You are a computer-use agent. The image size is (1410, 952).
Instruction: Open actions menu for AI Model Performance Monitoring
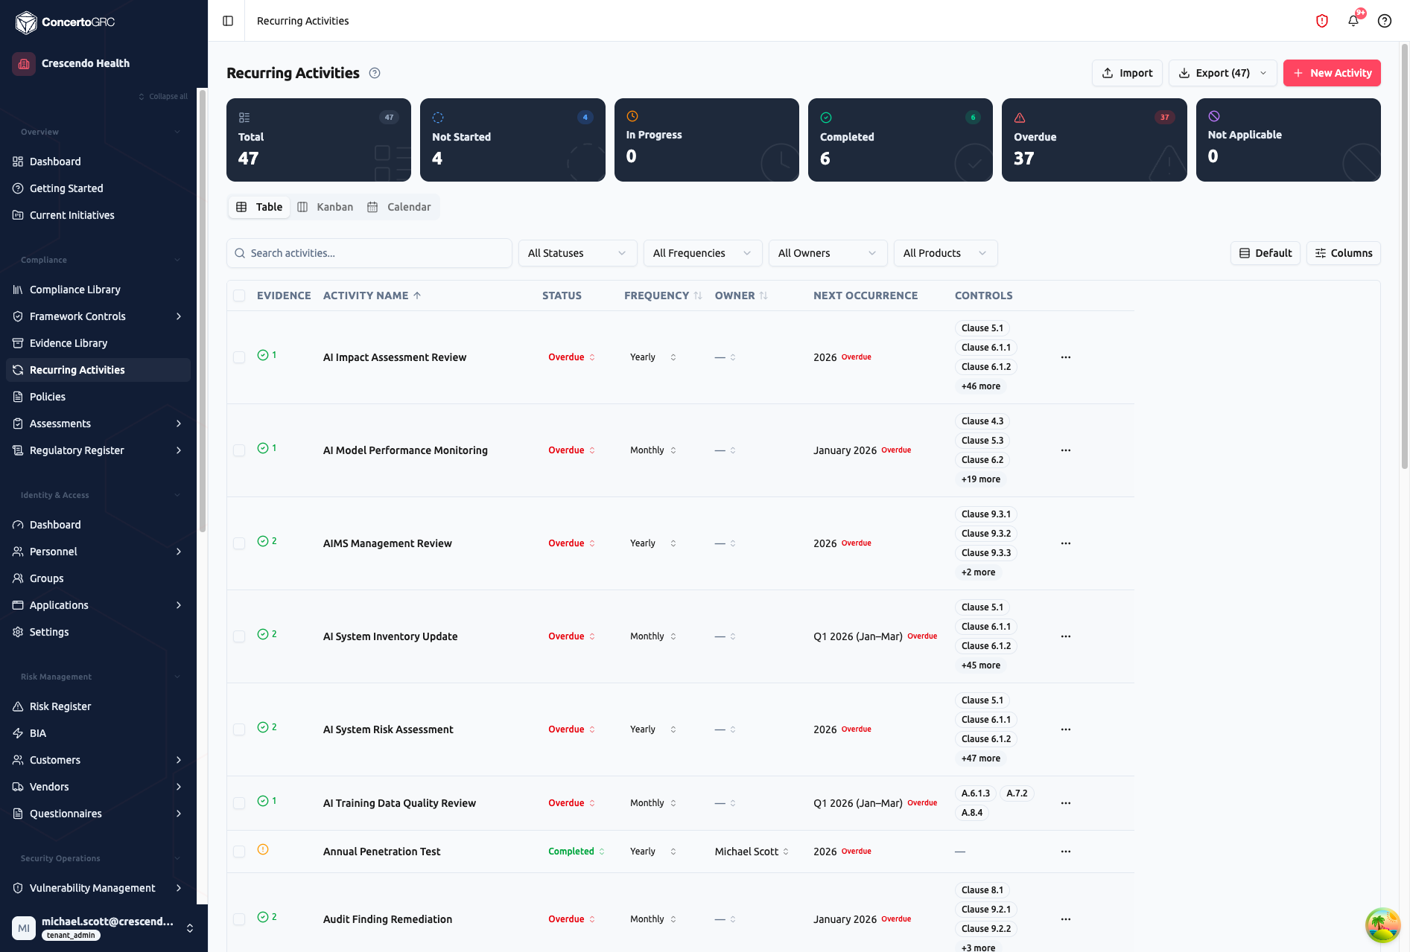pyautogui.click(x=1066, y=450)
